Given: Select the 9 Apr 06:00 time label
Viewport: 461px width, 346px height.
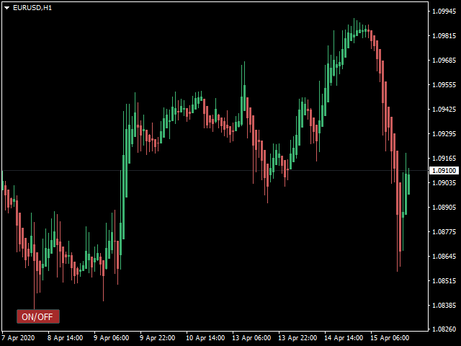Looking at the screenshot, I should (x=111, y=337).
